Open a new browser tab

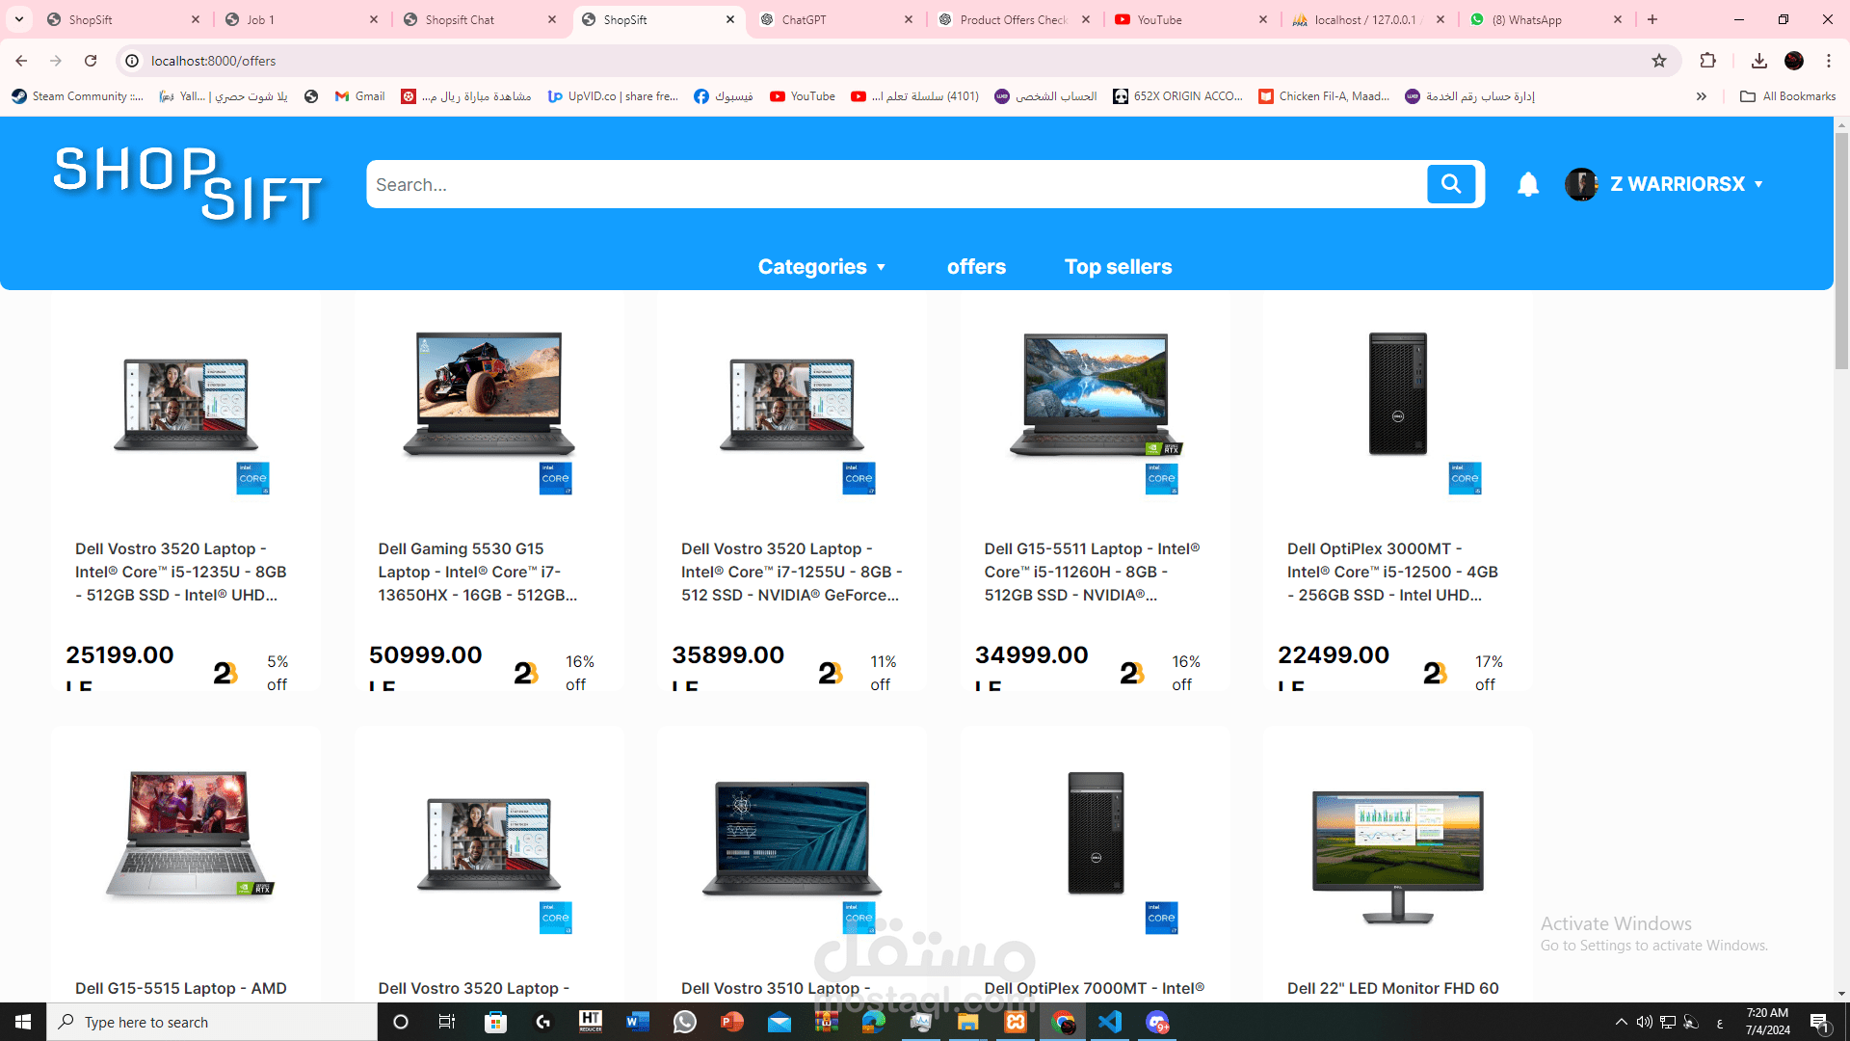(x=1652, y=19)
